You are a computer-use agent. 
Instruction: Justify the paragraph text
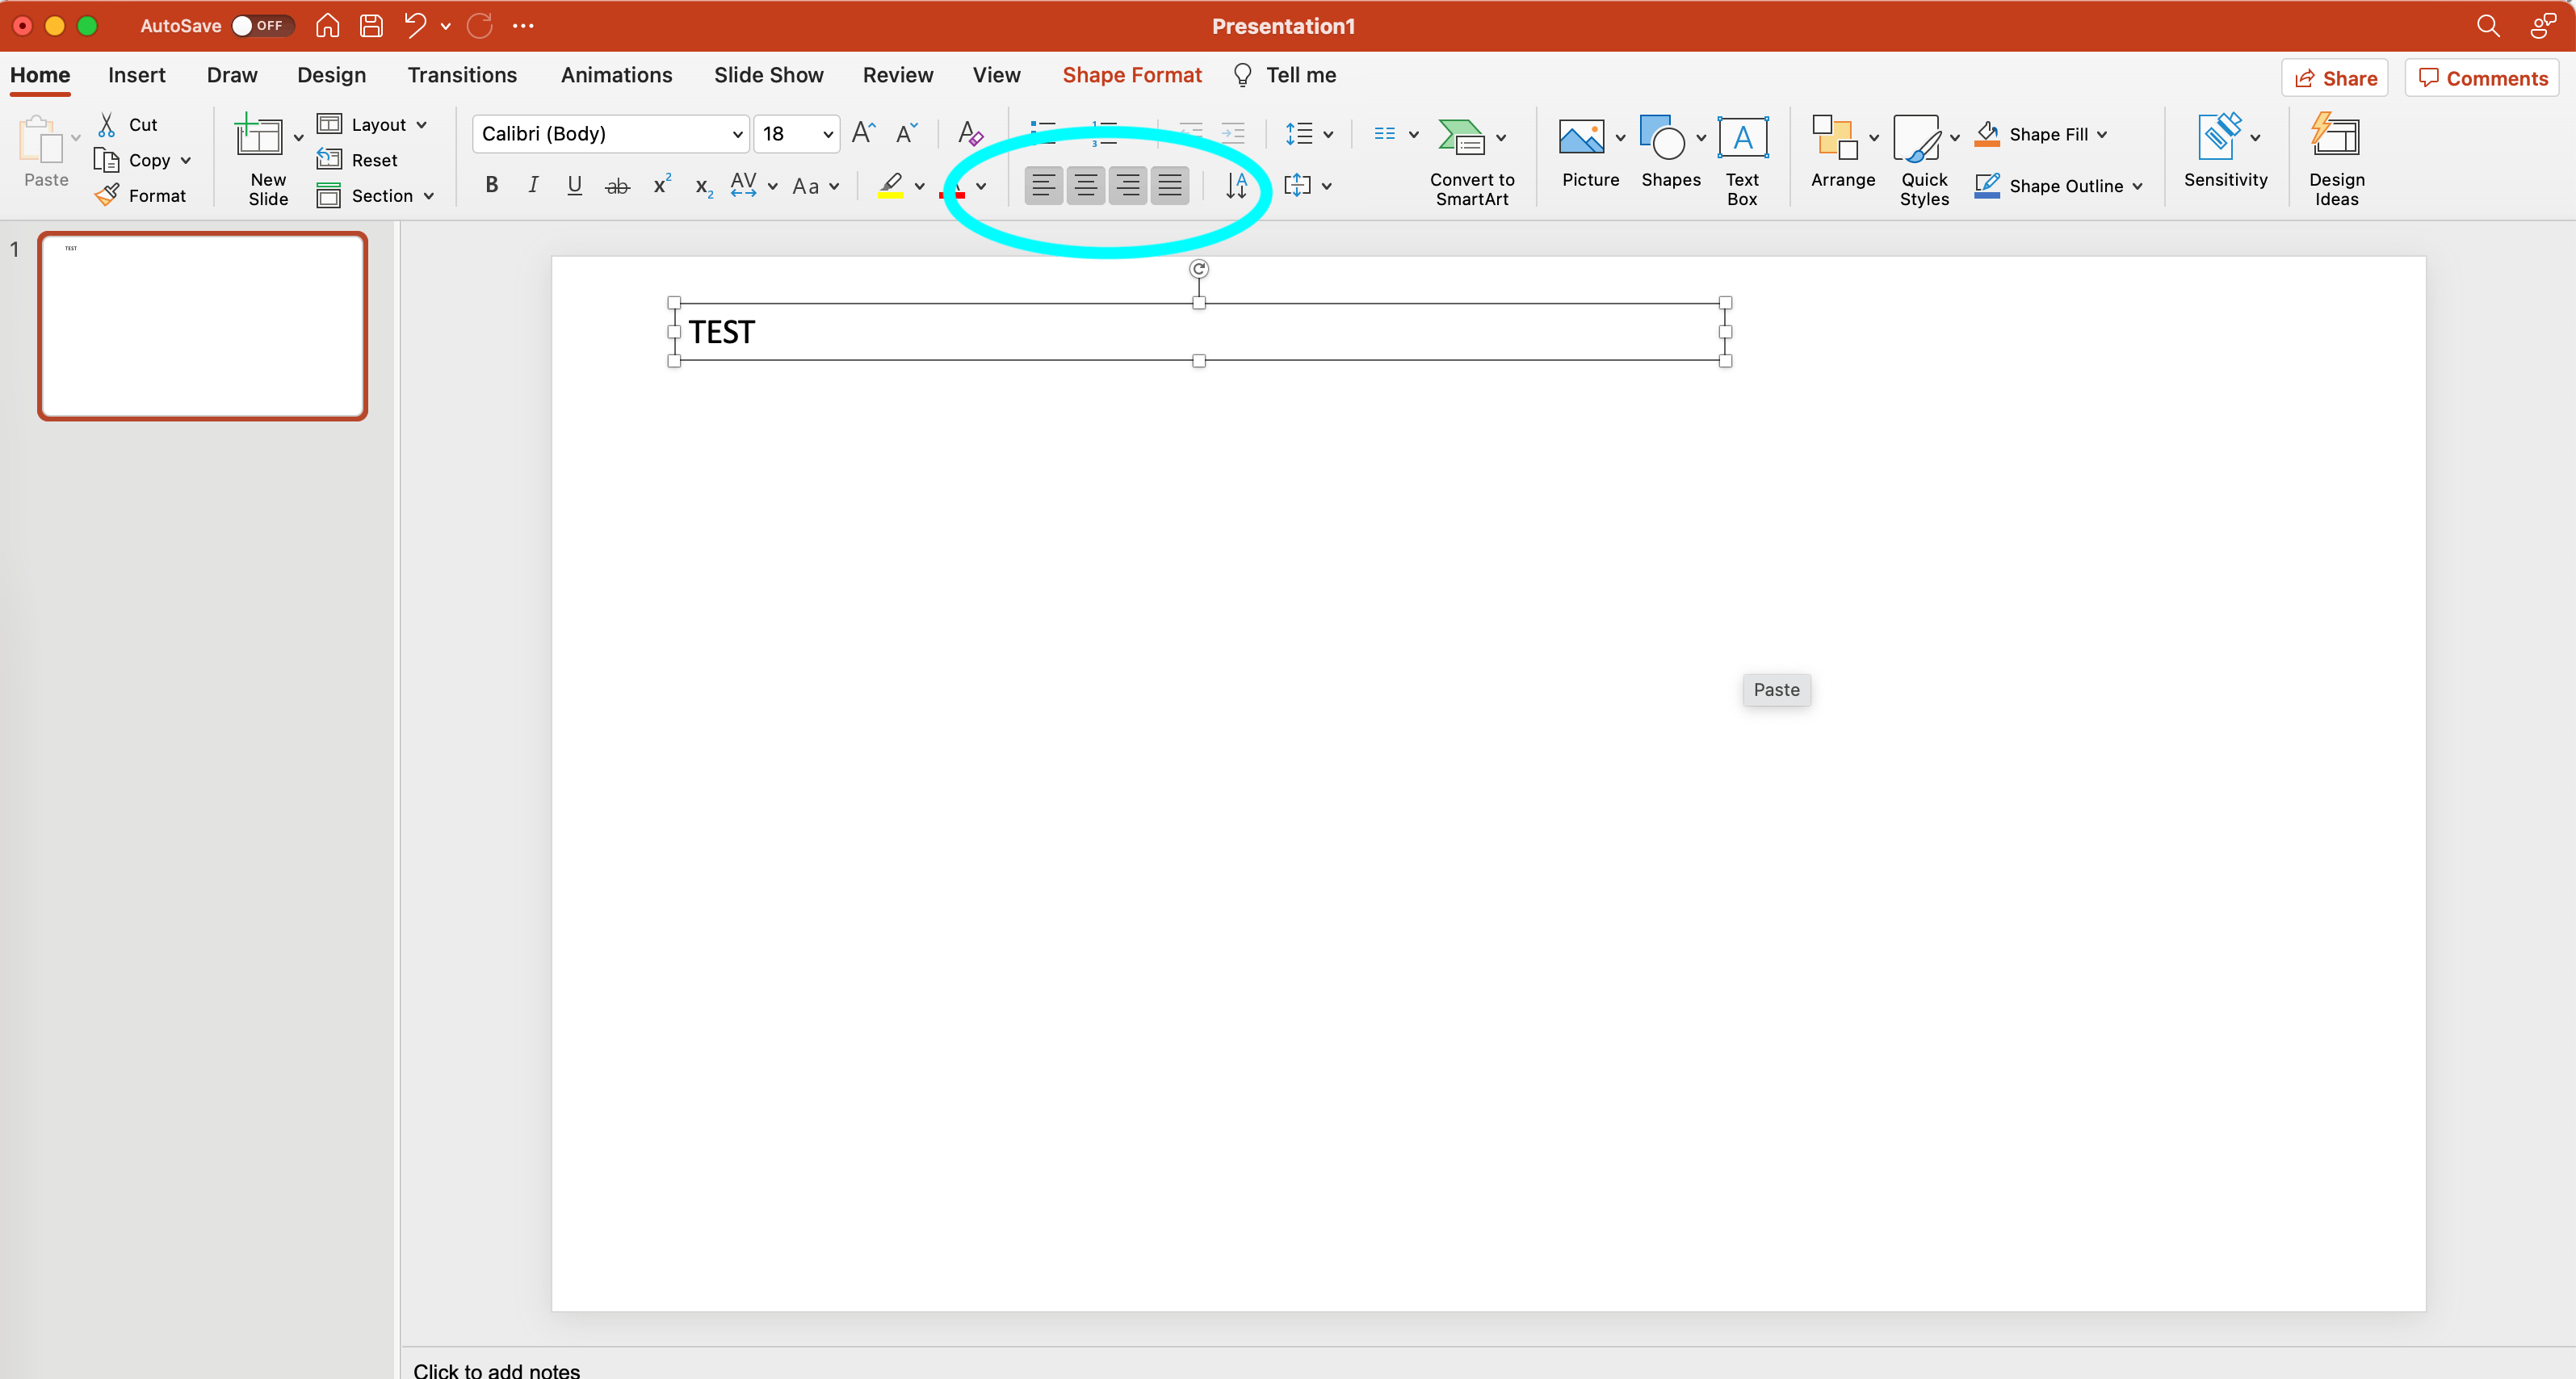1169,185
